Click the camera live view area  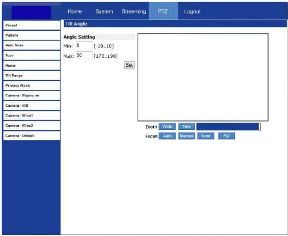(x=203, y=77)
